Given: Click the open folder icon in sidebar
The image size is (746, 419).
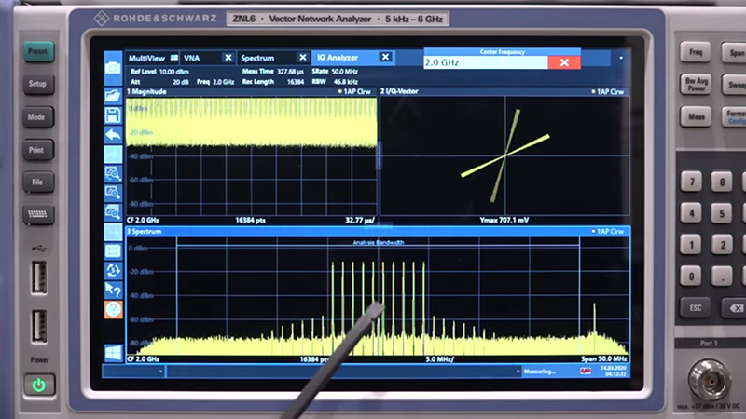Looking at the screenshot, I should coord(113,96).
